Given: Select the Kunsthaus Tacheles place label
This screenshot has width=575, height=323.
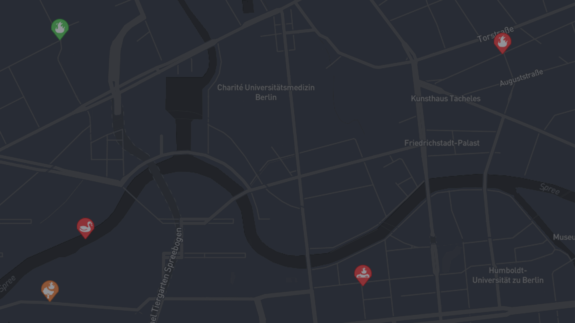Looking at the screenshot, I should 446,98.
